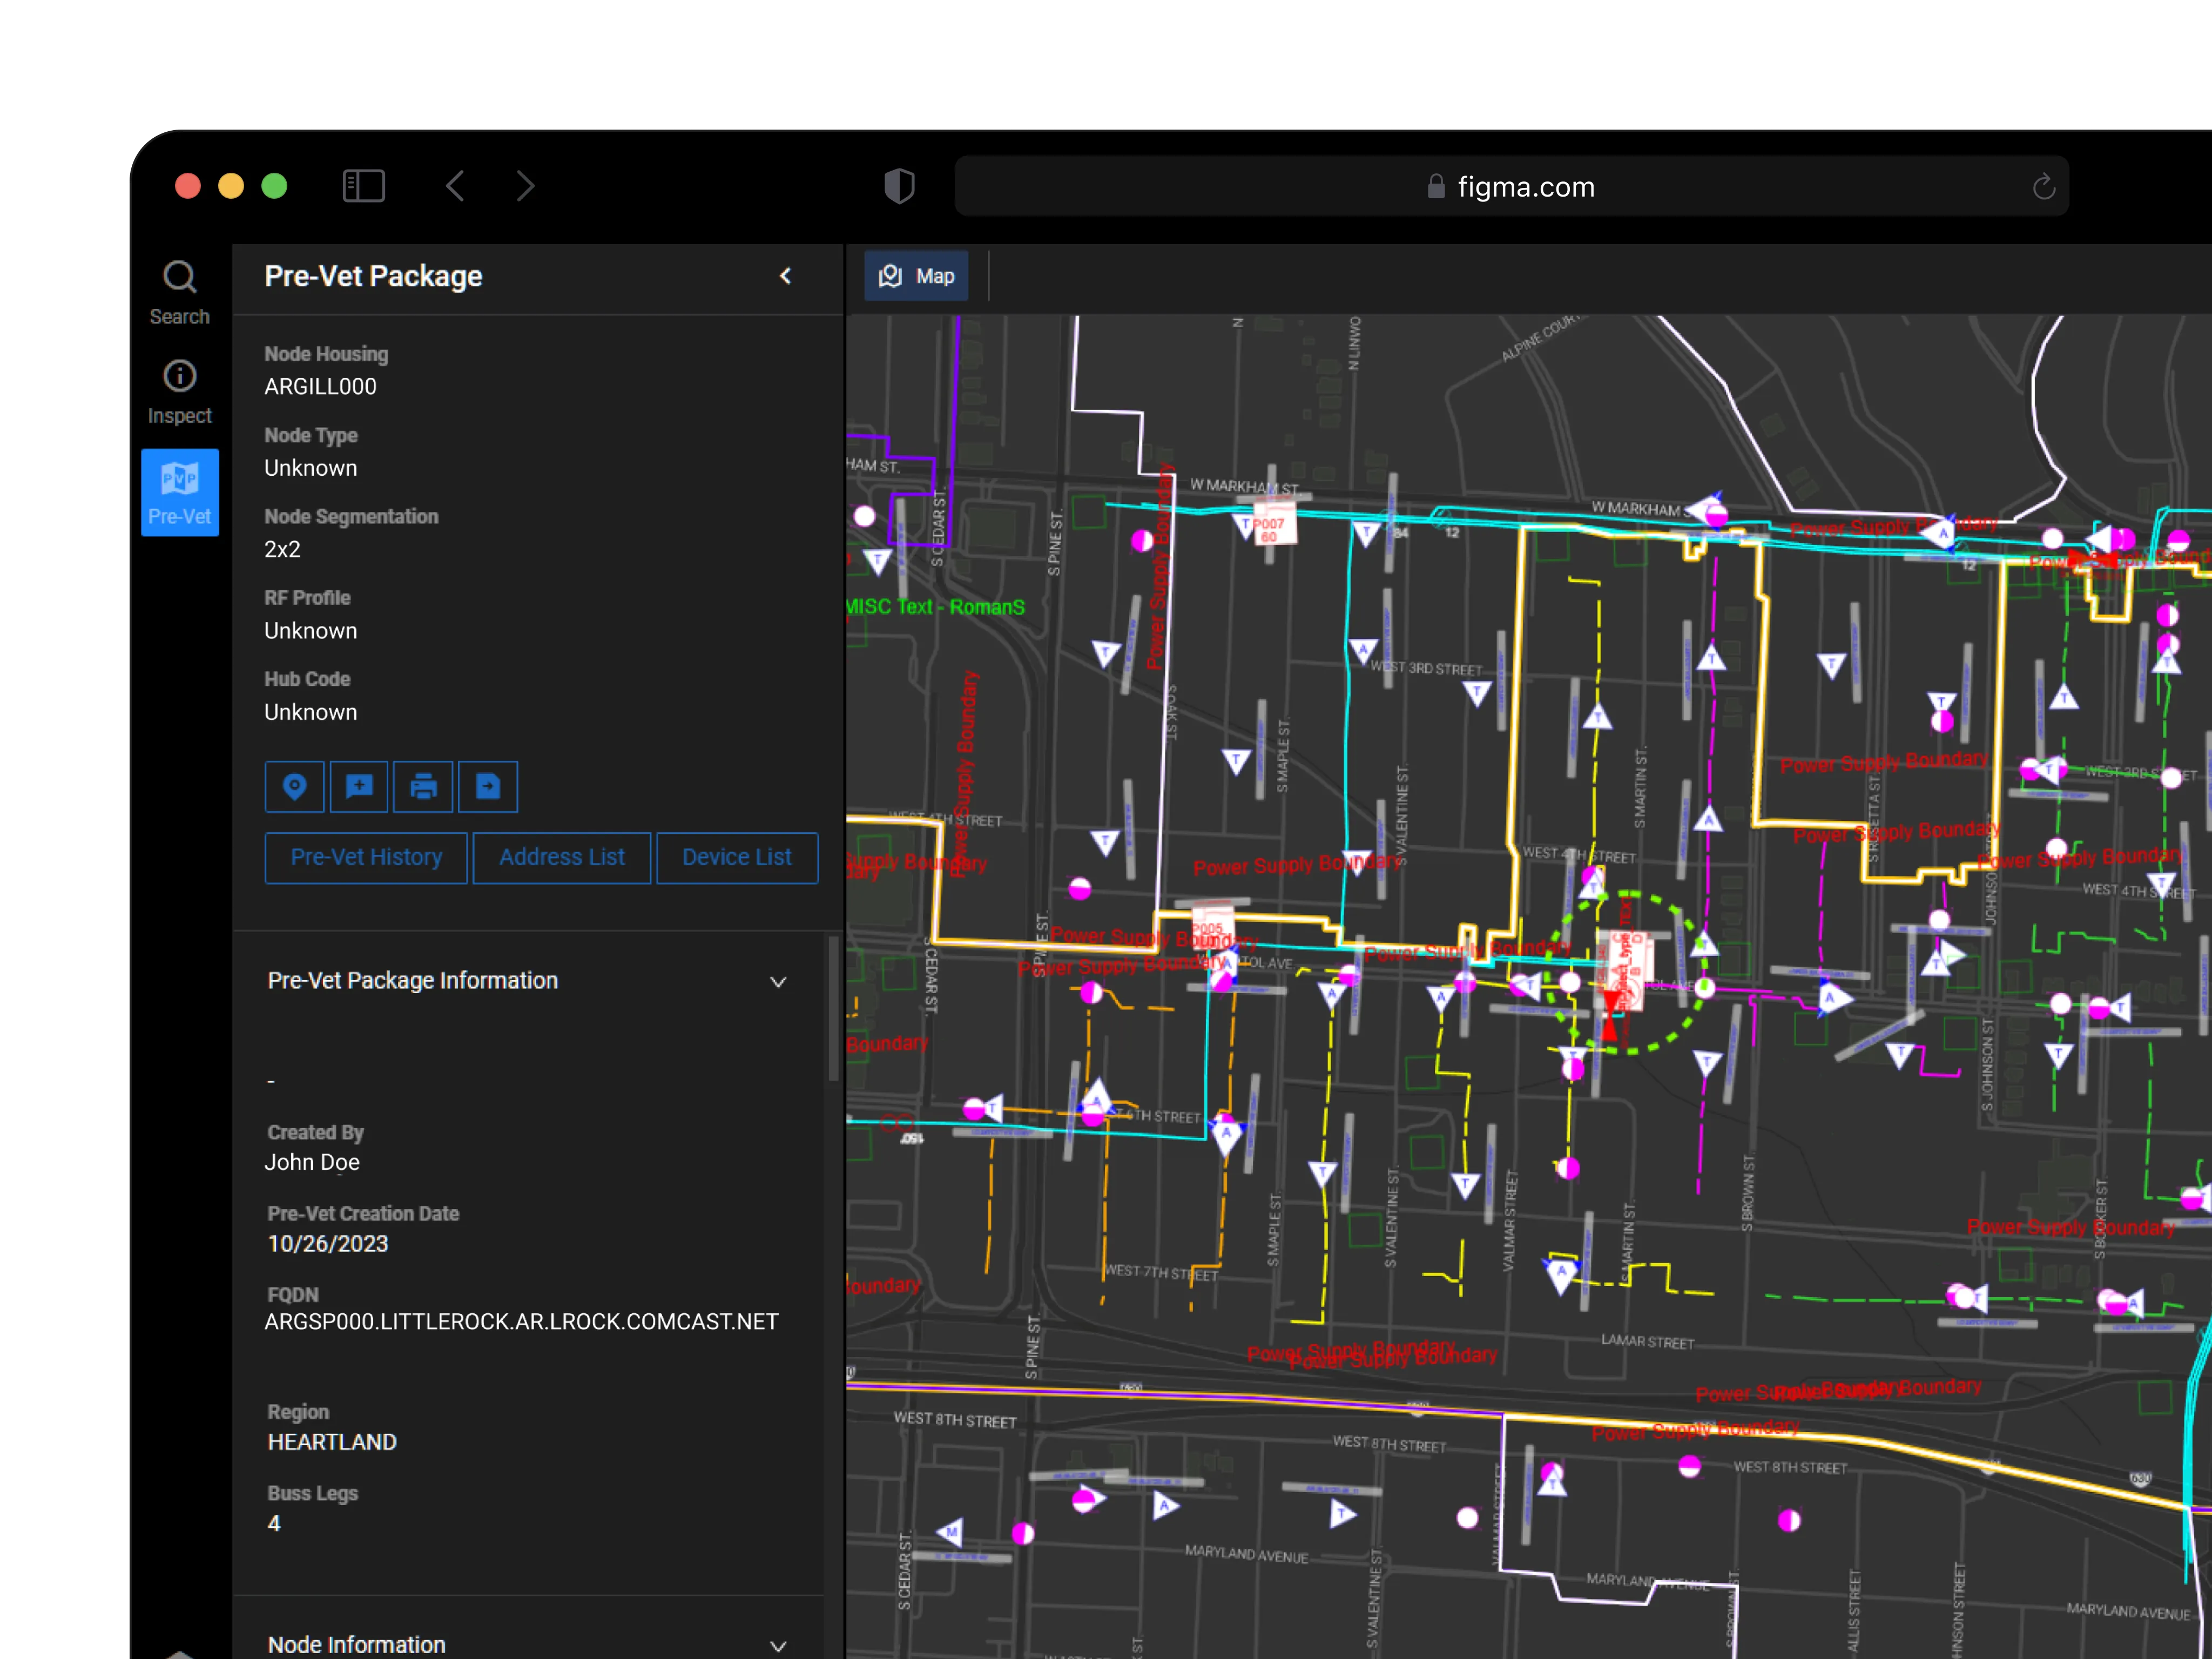Open the Pre-Vet History button
The width and height of the screenshot is (2212, 1659).
(x=366, y=858)
